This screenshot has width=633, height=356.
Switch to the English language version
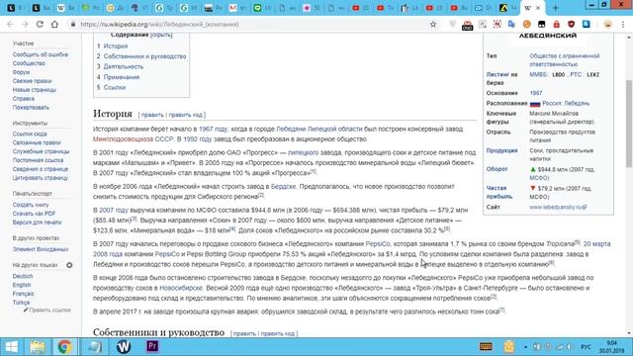22,286
